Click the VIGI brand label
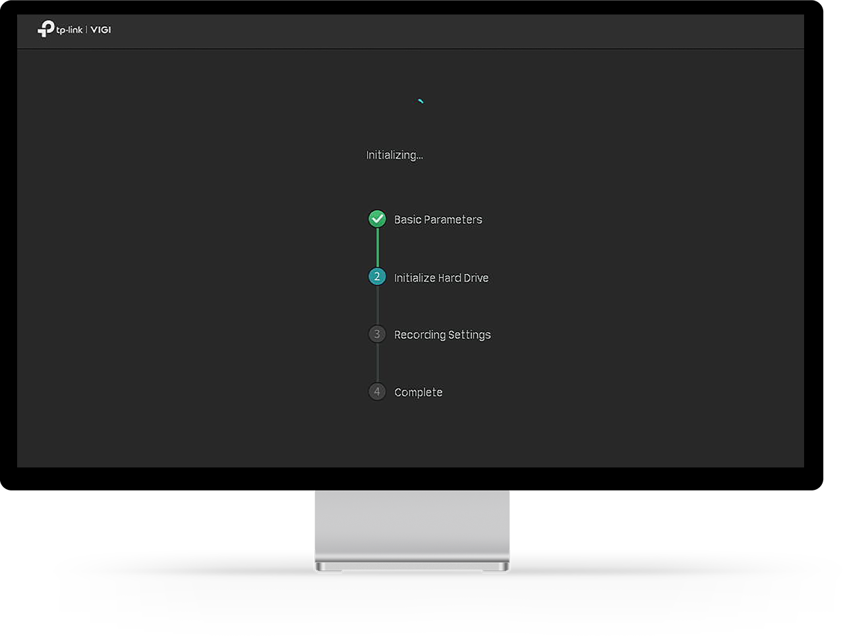 pyautogui.click(x=101, y=30)
